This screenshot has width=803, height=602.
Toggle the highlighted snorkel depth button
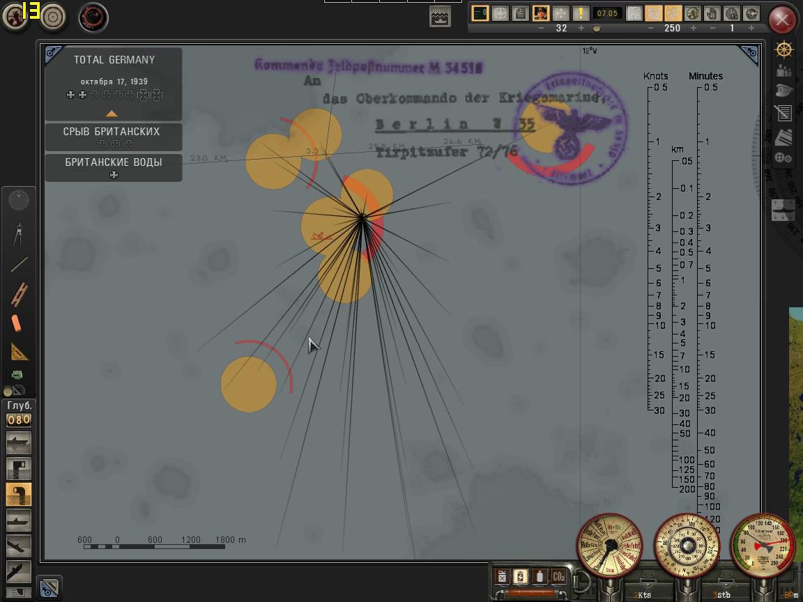(x=18, y=495)
